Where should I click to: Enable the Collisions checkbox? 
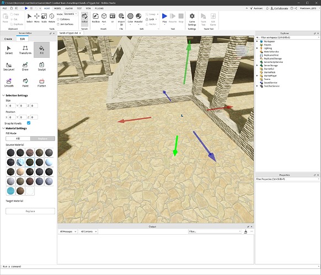click(58, 19)
